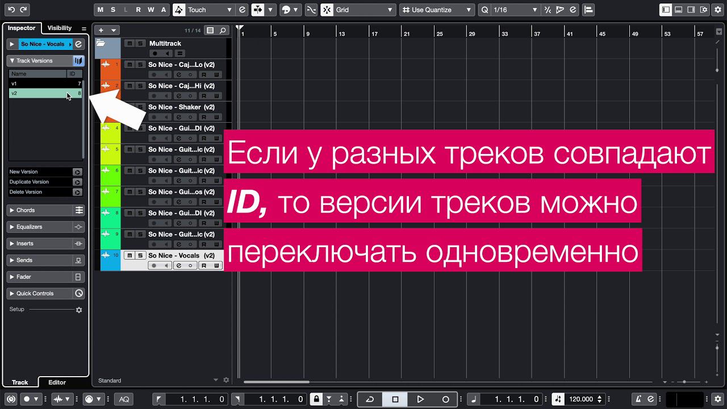Screen dimensions: 727x409
Task: Open the Snap to Zero Crossing tool icon
Action: (311, 10)
